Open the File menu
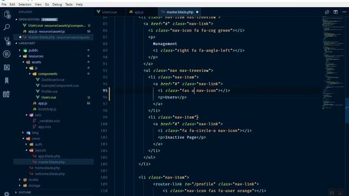This screenshot has height=196, width=349. tap(4, 4)
